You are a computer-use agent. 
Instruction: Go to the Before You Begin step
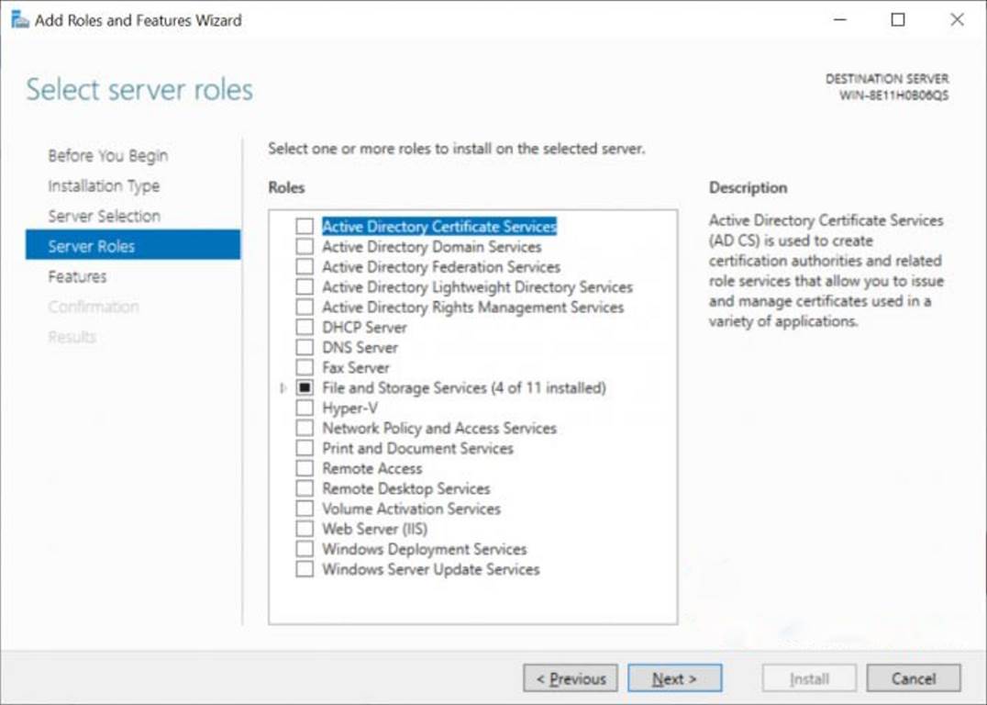[107, 155]
